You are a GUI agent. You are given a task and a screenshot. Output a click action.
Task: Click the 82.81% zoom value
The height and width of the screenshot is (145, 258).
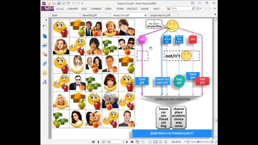(176, 142)
